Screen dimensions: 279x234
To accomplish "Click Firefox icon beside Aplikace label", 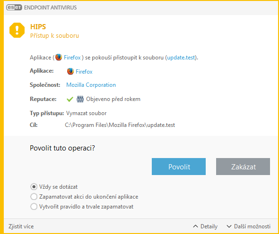I will pos(70,71).
